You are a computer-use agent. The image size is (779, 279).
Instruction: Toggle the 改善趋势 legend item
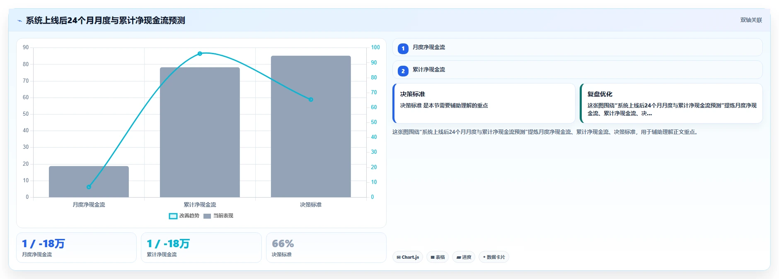pyautogui.click(x=184, y=216)
